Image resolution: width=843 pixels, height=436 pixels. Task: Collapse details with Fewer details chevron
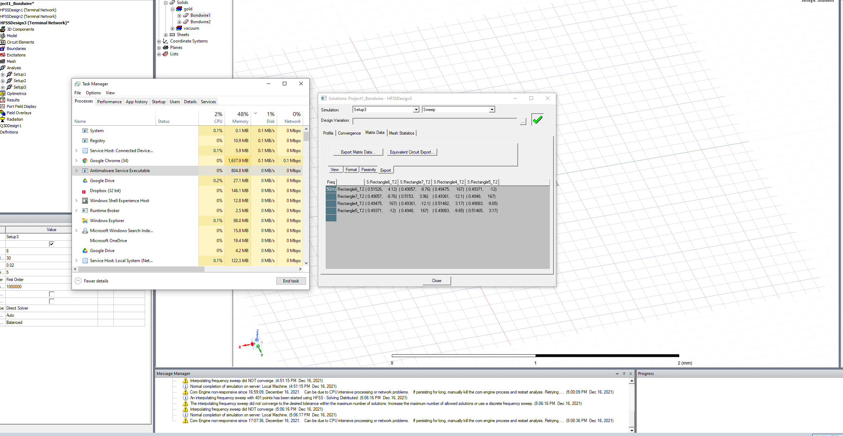tap(78, 281)
